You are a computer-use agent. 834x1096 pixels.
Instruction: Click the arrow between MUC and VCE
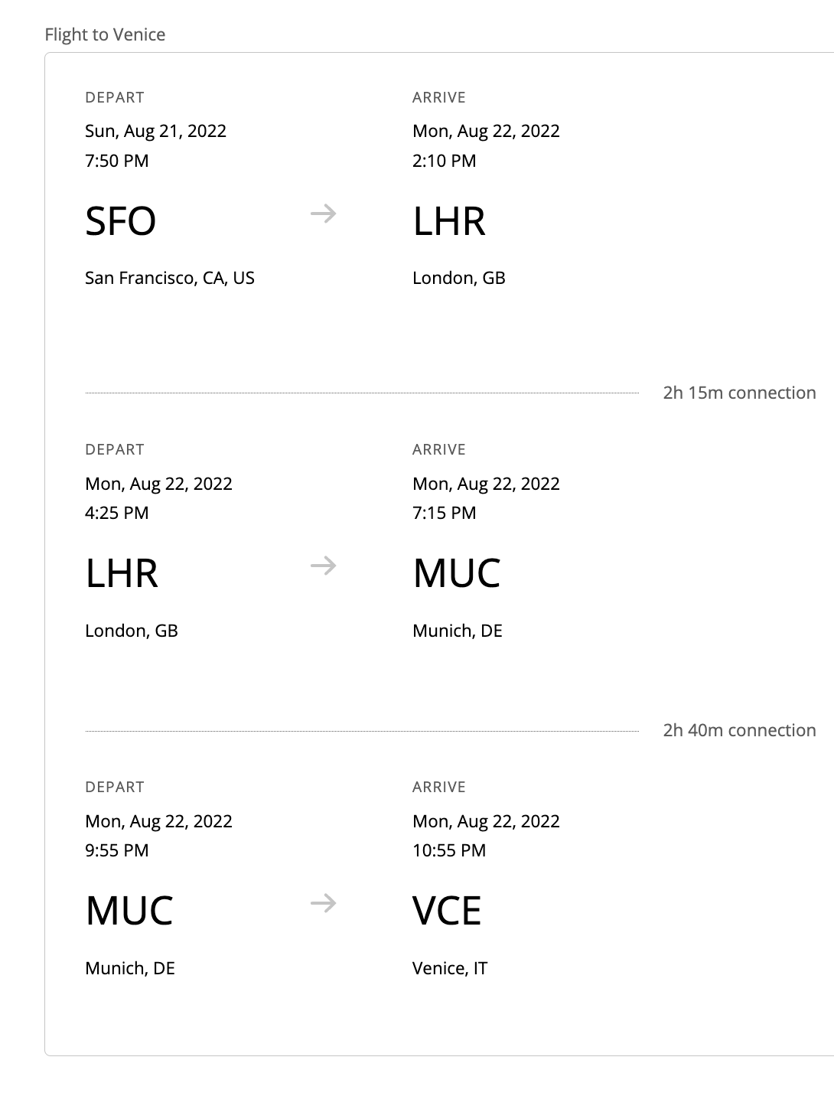(323, 904)
